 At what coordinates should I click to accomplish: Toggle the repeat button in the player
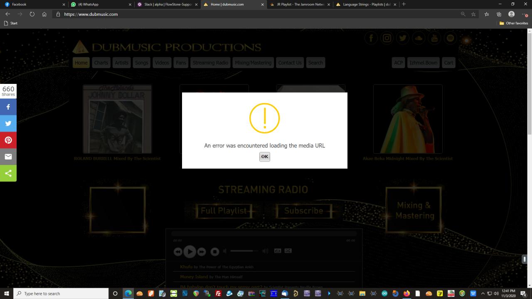pos(278,251)
